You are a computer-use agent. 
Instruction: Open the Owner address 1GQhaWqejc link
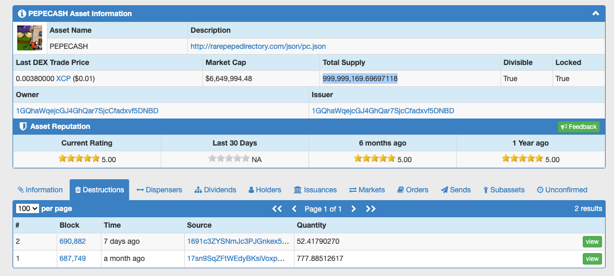coord(87,111)
